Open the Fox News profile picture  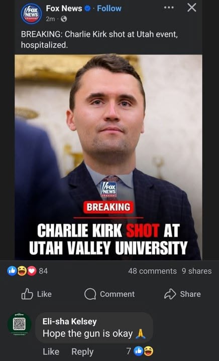[31, 14]
